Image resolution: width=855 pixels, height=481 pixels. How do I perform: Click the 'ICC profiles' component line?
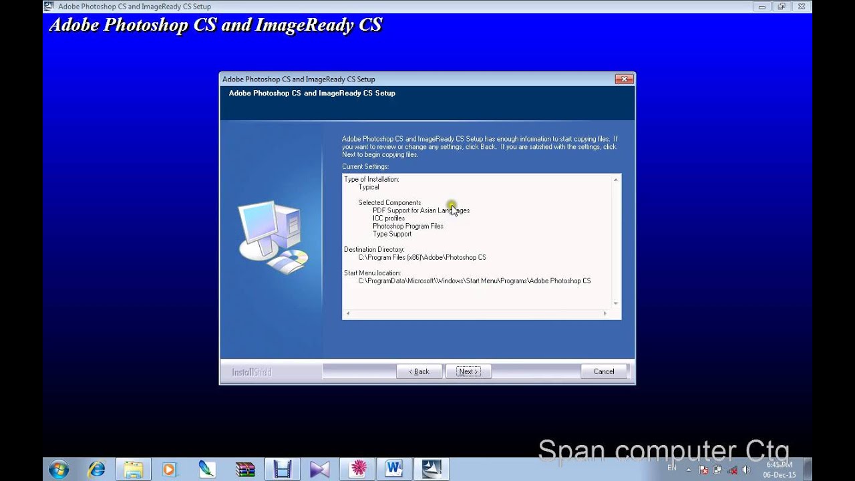click(x=389, y=218)
